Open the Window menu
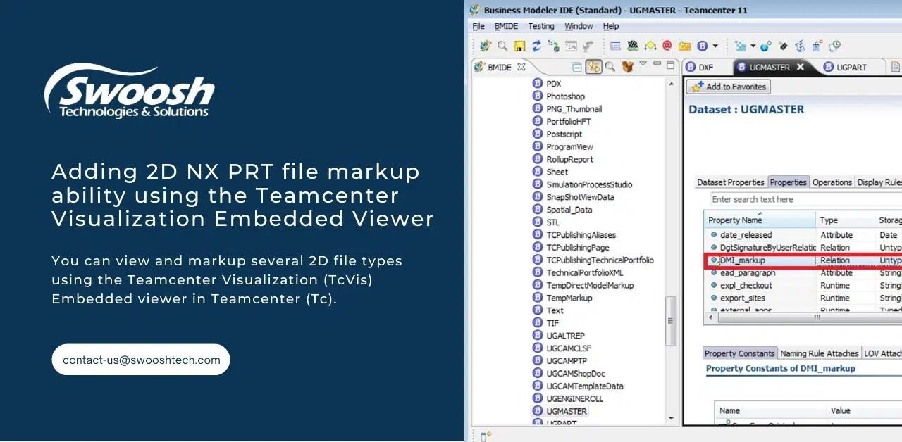The image size is (902, 442). (x=579, y=26)
